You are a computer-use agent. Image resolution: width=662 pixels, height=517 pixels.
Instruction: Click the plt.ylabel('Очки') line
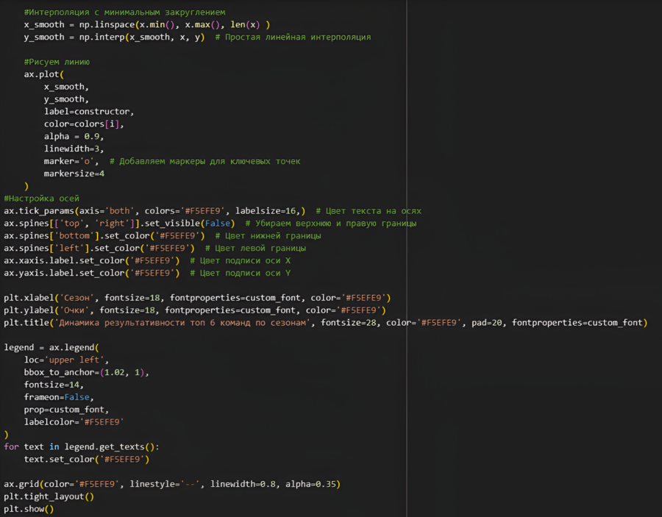tap(195, 310)
